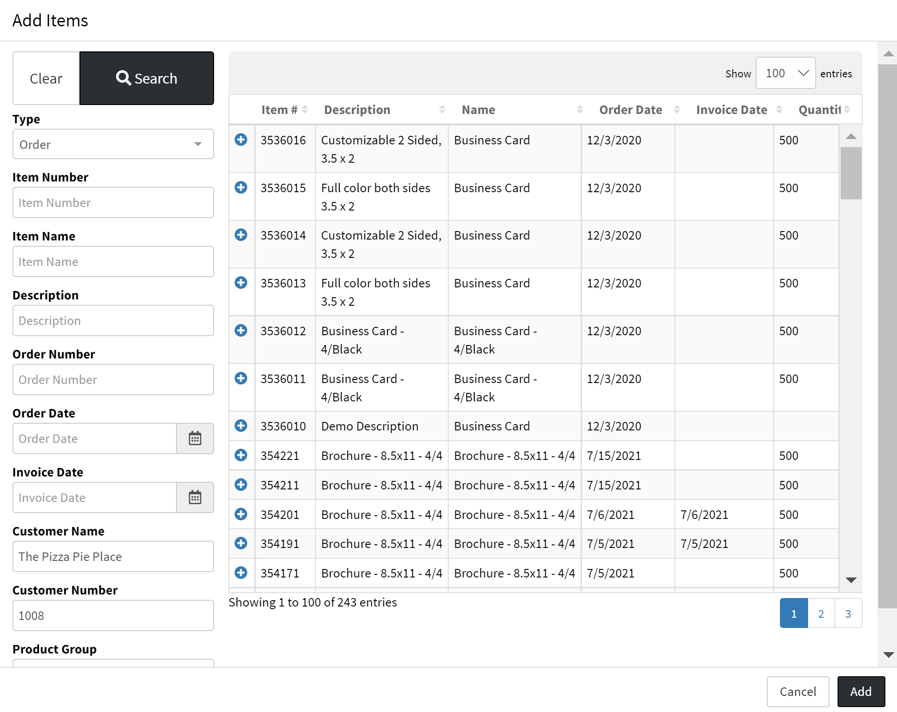Click plus icon for item 354171
897x712 pixels.
tap(241, 573)
